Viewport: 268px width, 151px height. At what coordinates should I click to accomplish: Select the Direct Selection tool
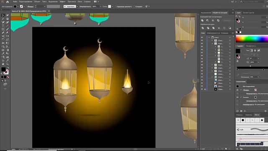pyautogui.click(x=8, y=15)
